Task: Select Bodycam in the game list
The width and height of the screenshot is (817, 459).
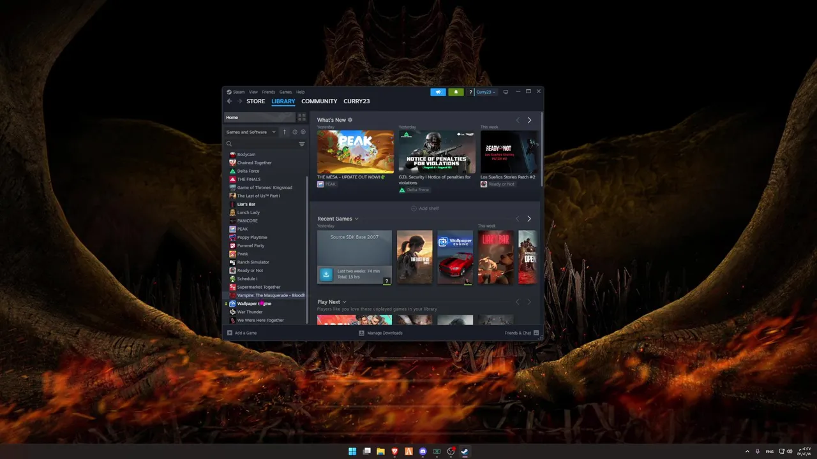Action: click(x=246, y=154)
